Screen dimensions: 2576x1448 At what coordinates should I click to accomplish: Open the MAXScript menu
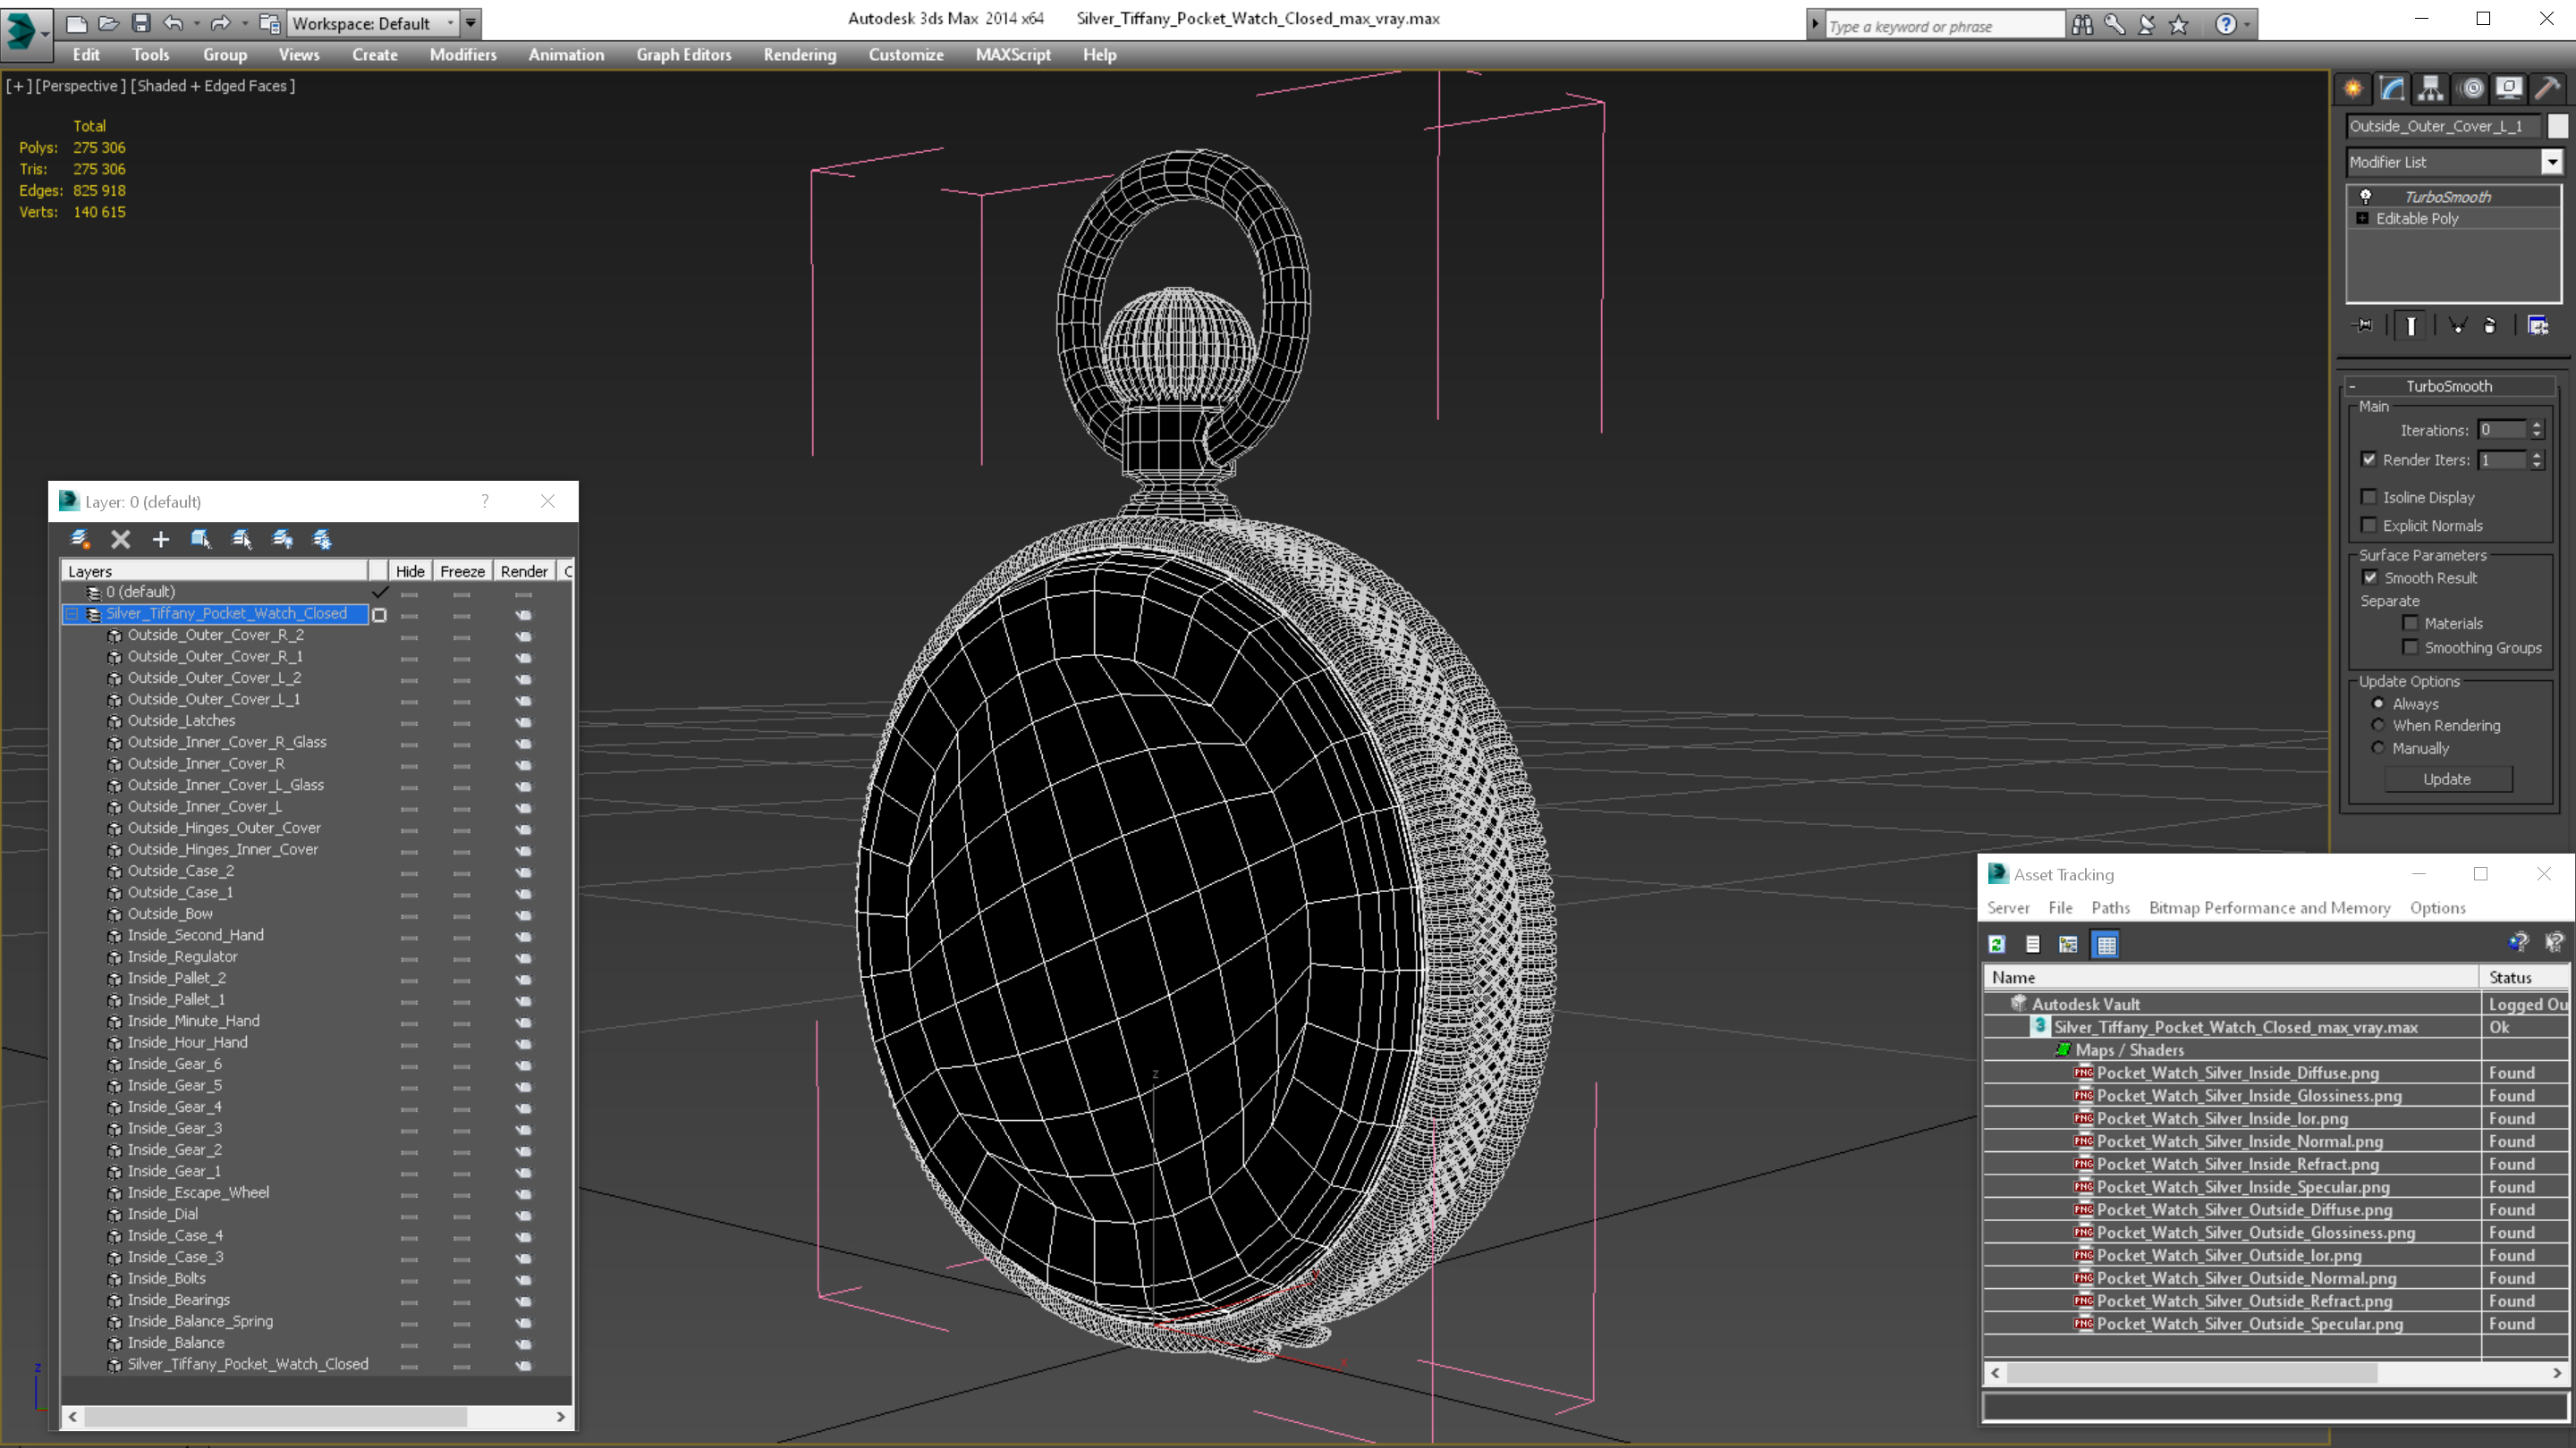click(x=1013, y=55)
